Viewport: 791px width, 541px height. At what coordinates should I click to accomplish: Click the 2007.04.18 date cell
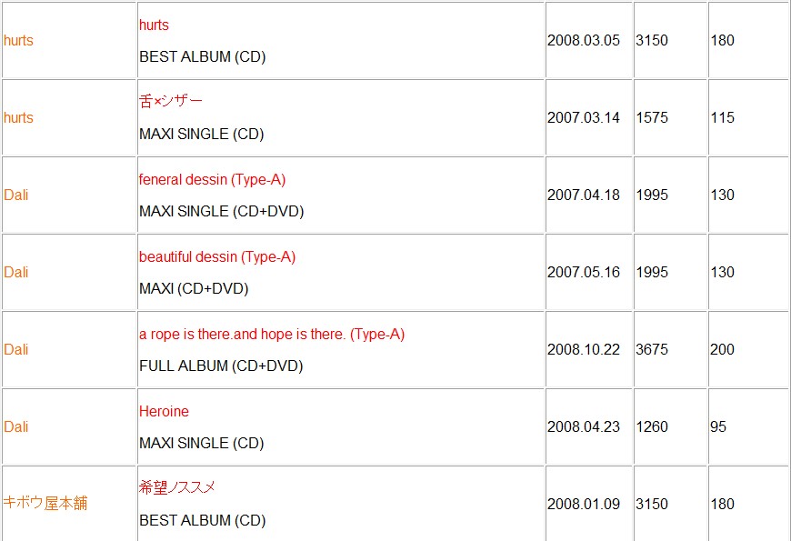583,195
